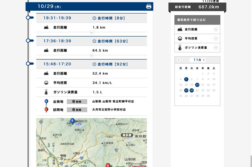
Task: Click the red G marker on the map
Action: coord(108,165)
